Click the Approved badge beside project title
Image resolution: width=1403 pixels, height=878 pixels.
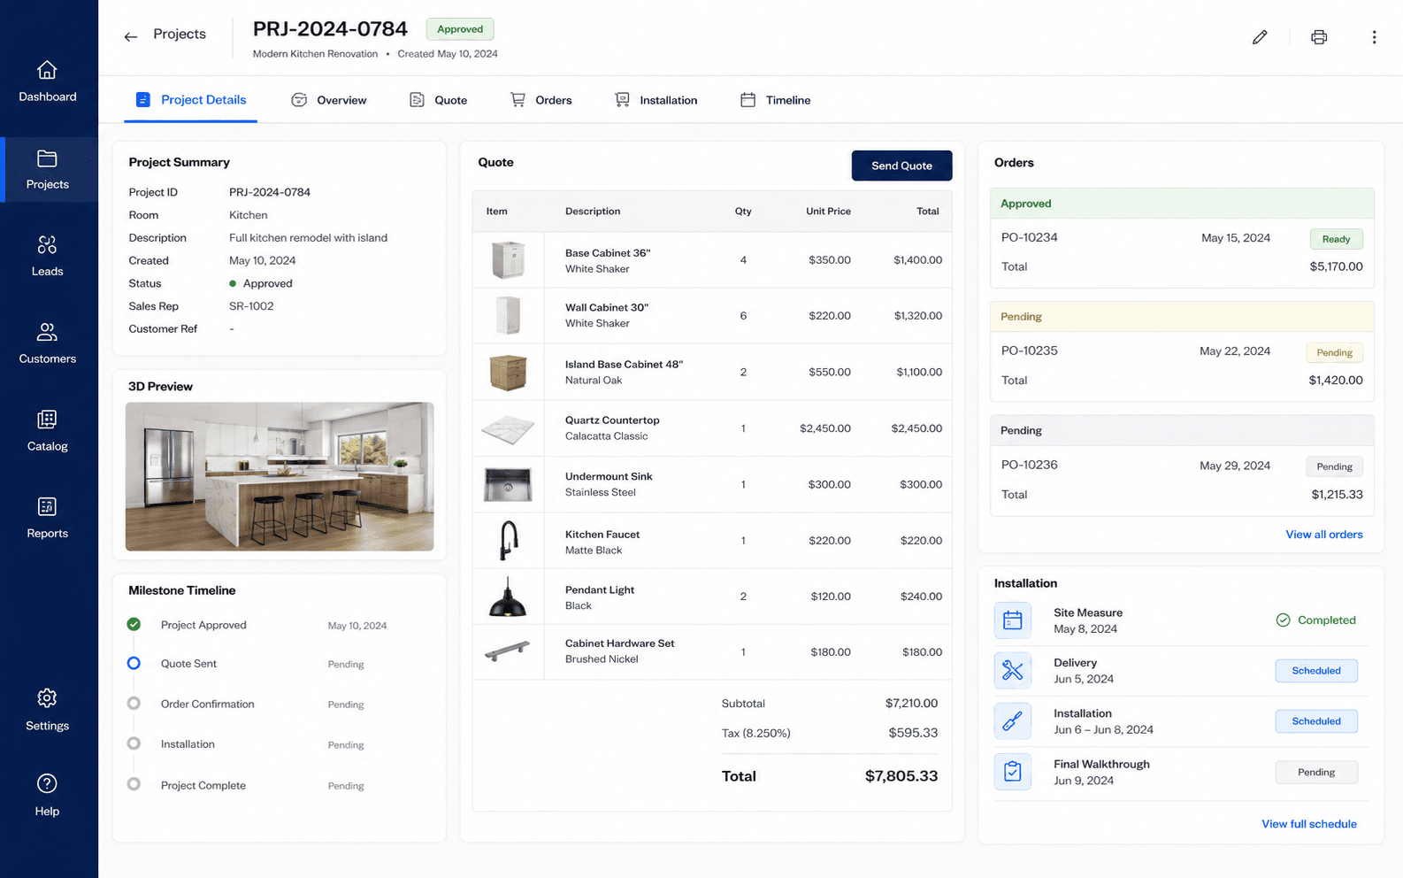pyautogui.click(x=460, y=29)
